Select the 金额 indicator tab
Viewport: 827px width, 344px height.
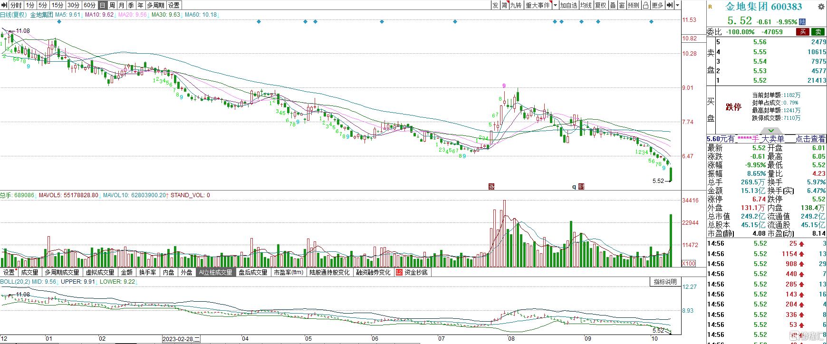(127, 272)
